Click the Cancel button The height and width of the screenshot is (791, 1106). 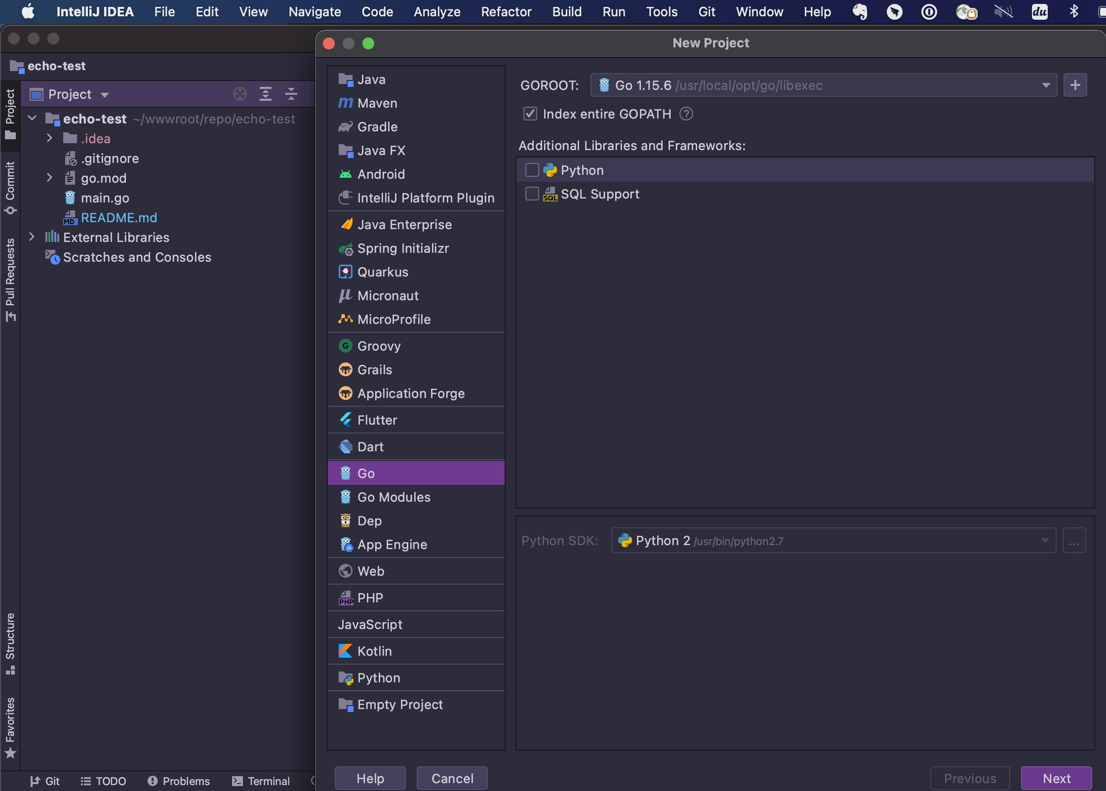tap(452, 778)
